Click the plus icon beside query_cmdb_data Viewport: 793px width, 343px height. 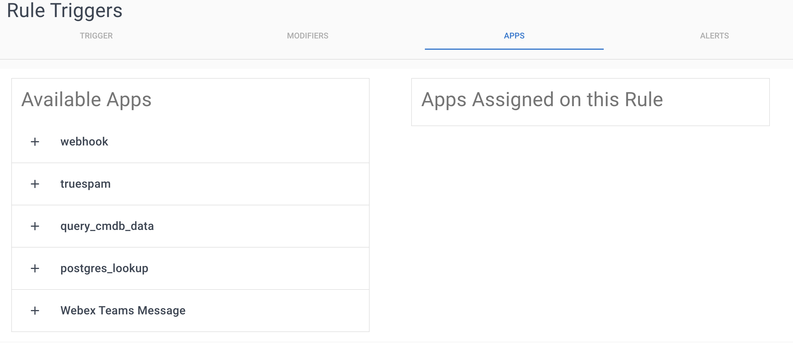tap(35, 226)
